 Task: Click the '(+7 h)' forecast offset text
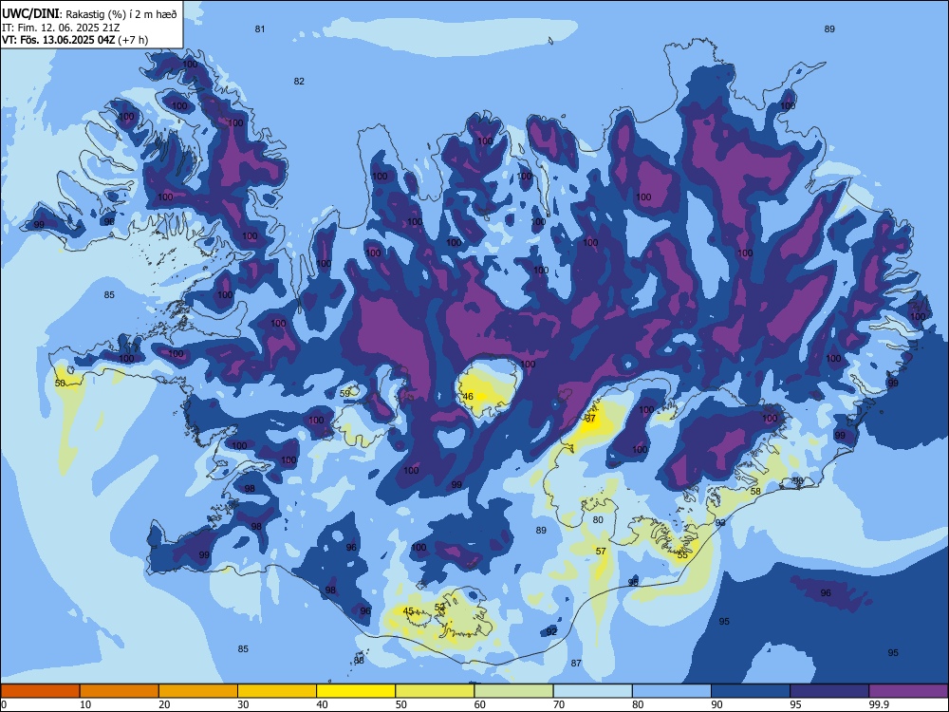coord(133,40)
